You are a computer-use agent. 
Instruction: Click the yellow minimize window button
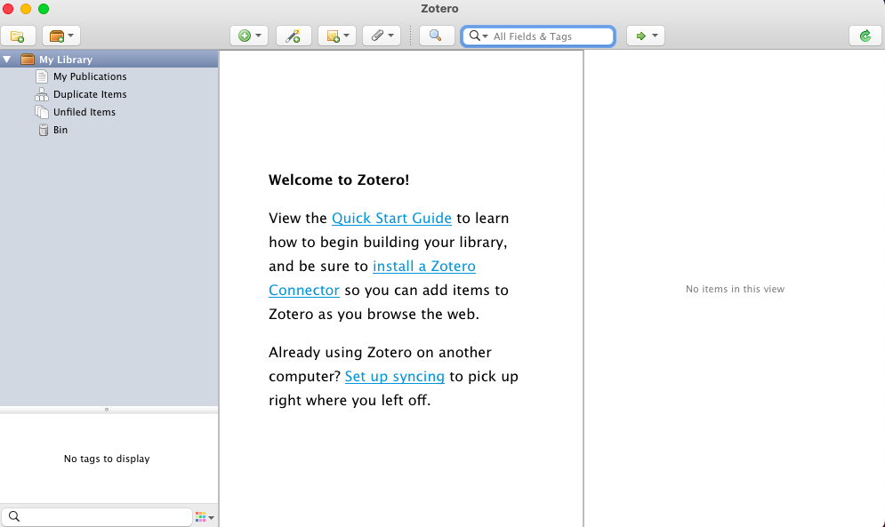[26, 9]
